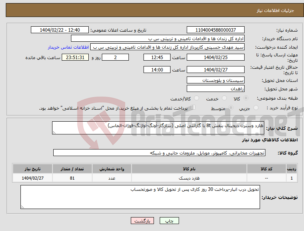Click the ردیف column header
304x231 pixels.
pos(292,169)
